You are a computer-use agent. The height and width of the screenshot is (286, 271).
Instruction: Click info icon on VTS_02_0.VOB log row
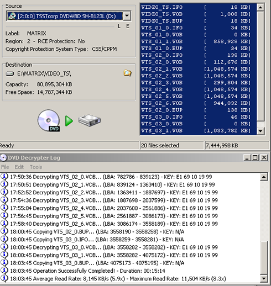coord(4,177)
